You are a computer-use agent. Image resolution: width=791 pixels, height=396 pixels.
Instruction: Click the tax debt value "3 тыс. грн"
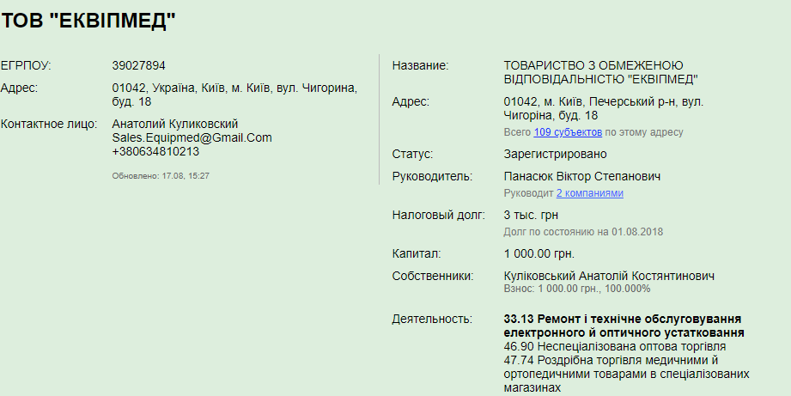click(531, 215)
